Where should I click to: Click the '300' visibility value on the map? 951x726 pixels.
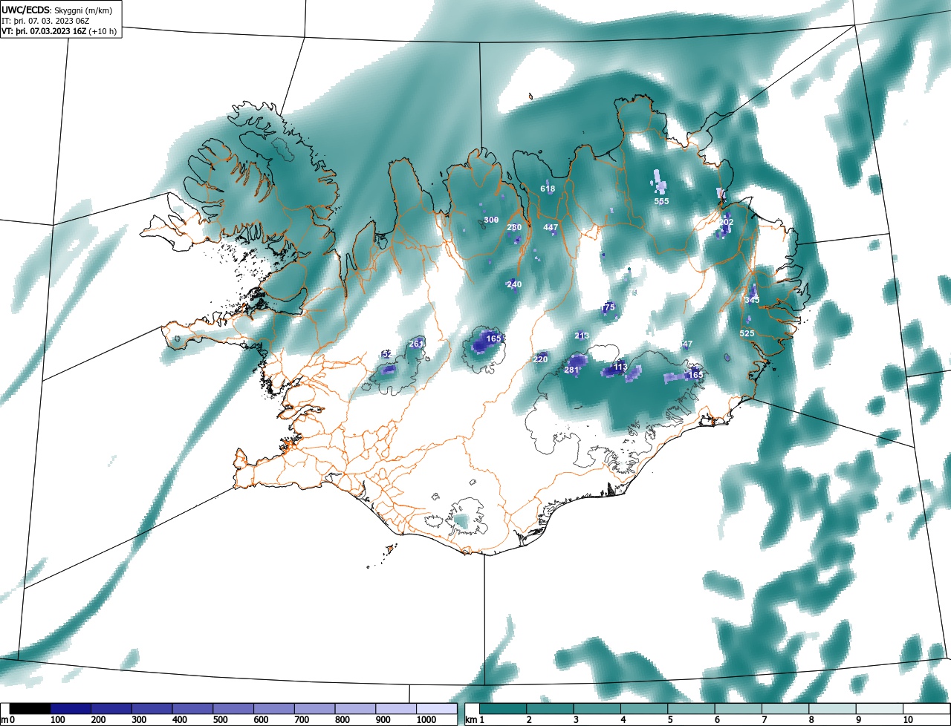click(491, 220)
